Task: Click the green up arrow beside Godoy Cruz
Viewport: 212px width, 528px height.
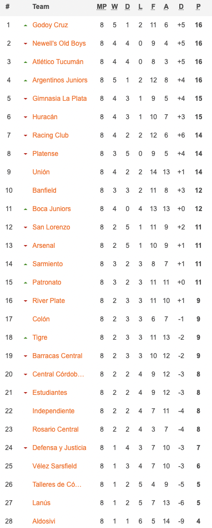Action: point(26,25)
